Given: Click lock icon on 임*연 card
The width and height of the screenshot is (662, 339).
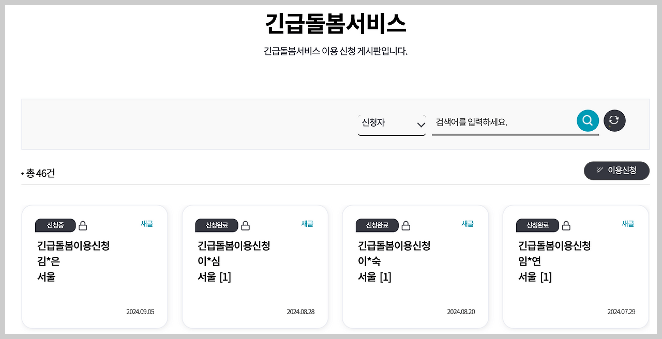Looking at the screenshot, I should (566, 226).
